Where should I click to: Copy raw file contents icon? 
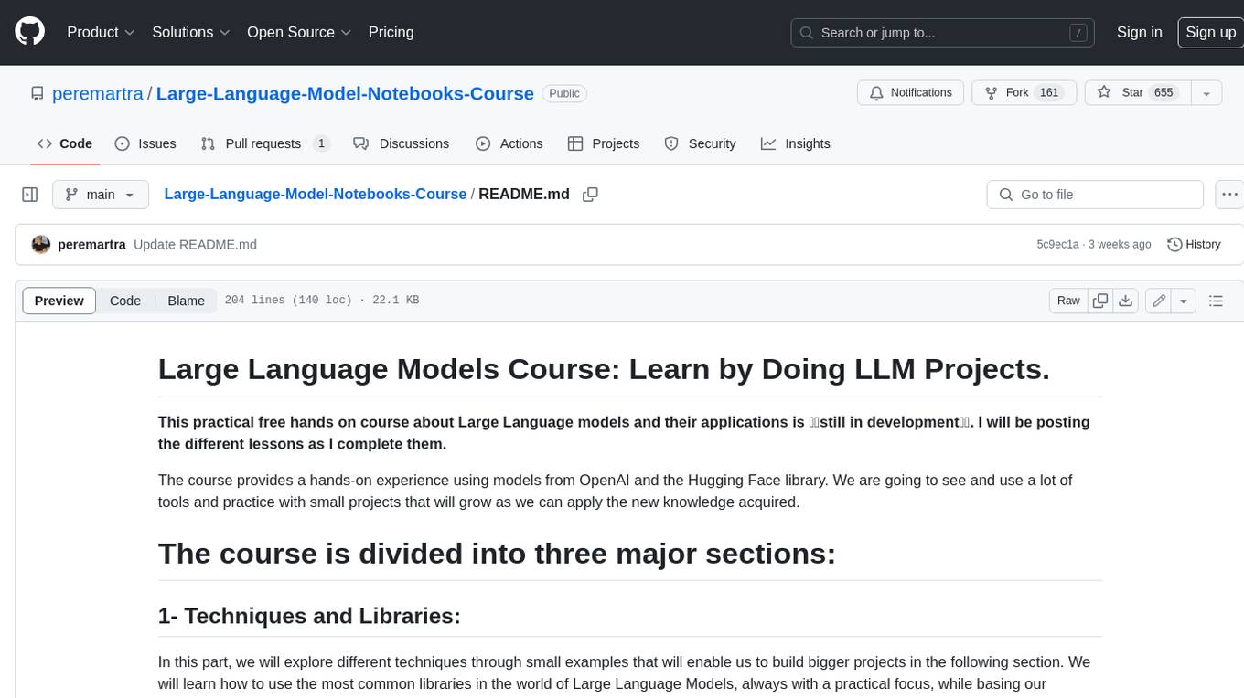(1100, 301)
